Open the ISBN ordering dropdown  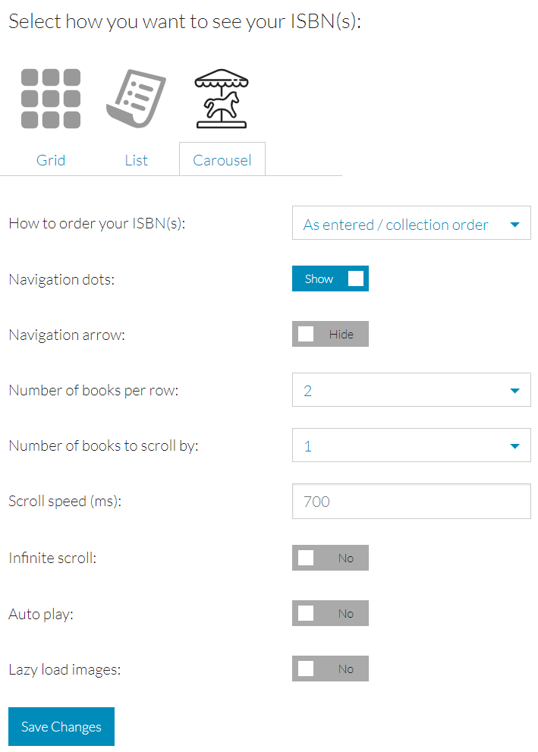pyautogui.click(x=411, y=223)
